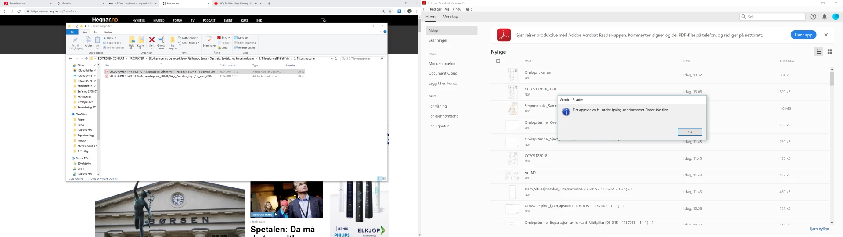The height and width of the screenshot is (237, 843).
Task: Select Min datamaskin in Acrobat sidebar
Action: [x=442, y=64]
